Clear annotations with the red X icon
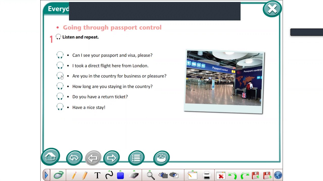 (221, 175)
